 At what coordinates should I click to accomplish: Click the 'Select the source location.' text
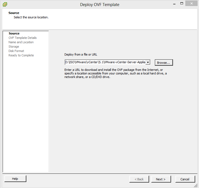pos(31,17)
